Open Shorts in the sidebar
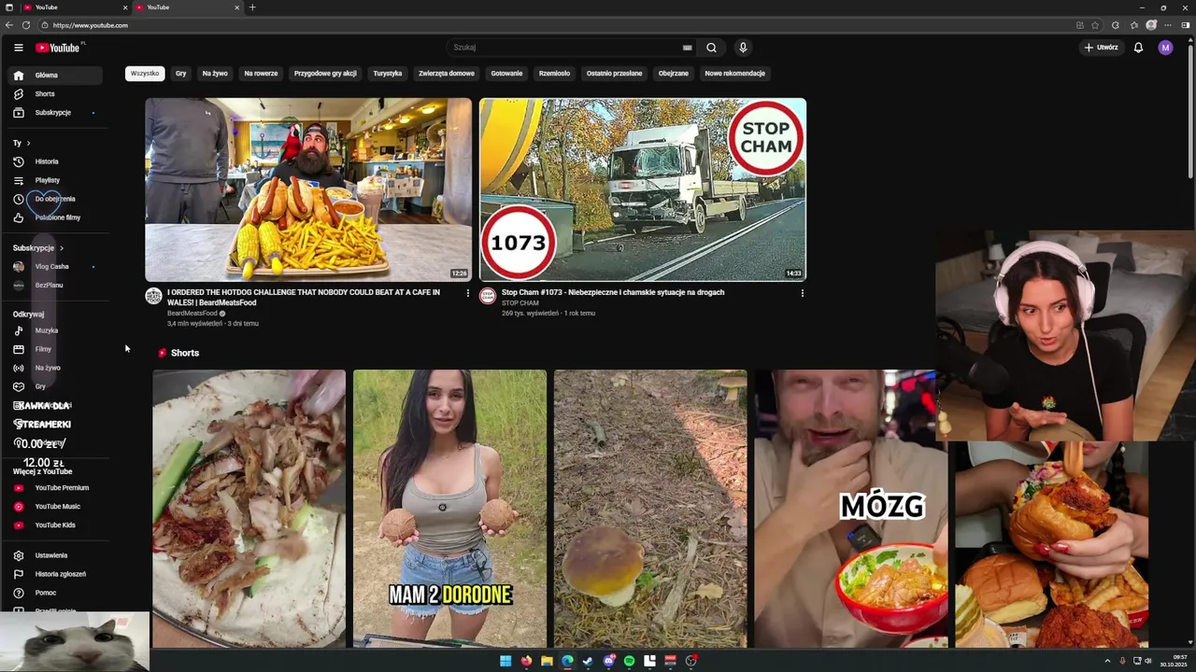 [55, 93]
